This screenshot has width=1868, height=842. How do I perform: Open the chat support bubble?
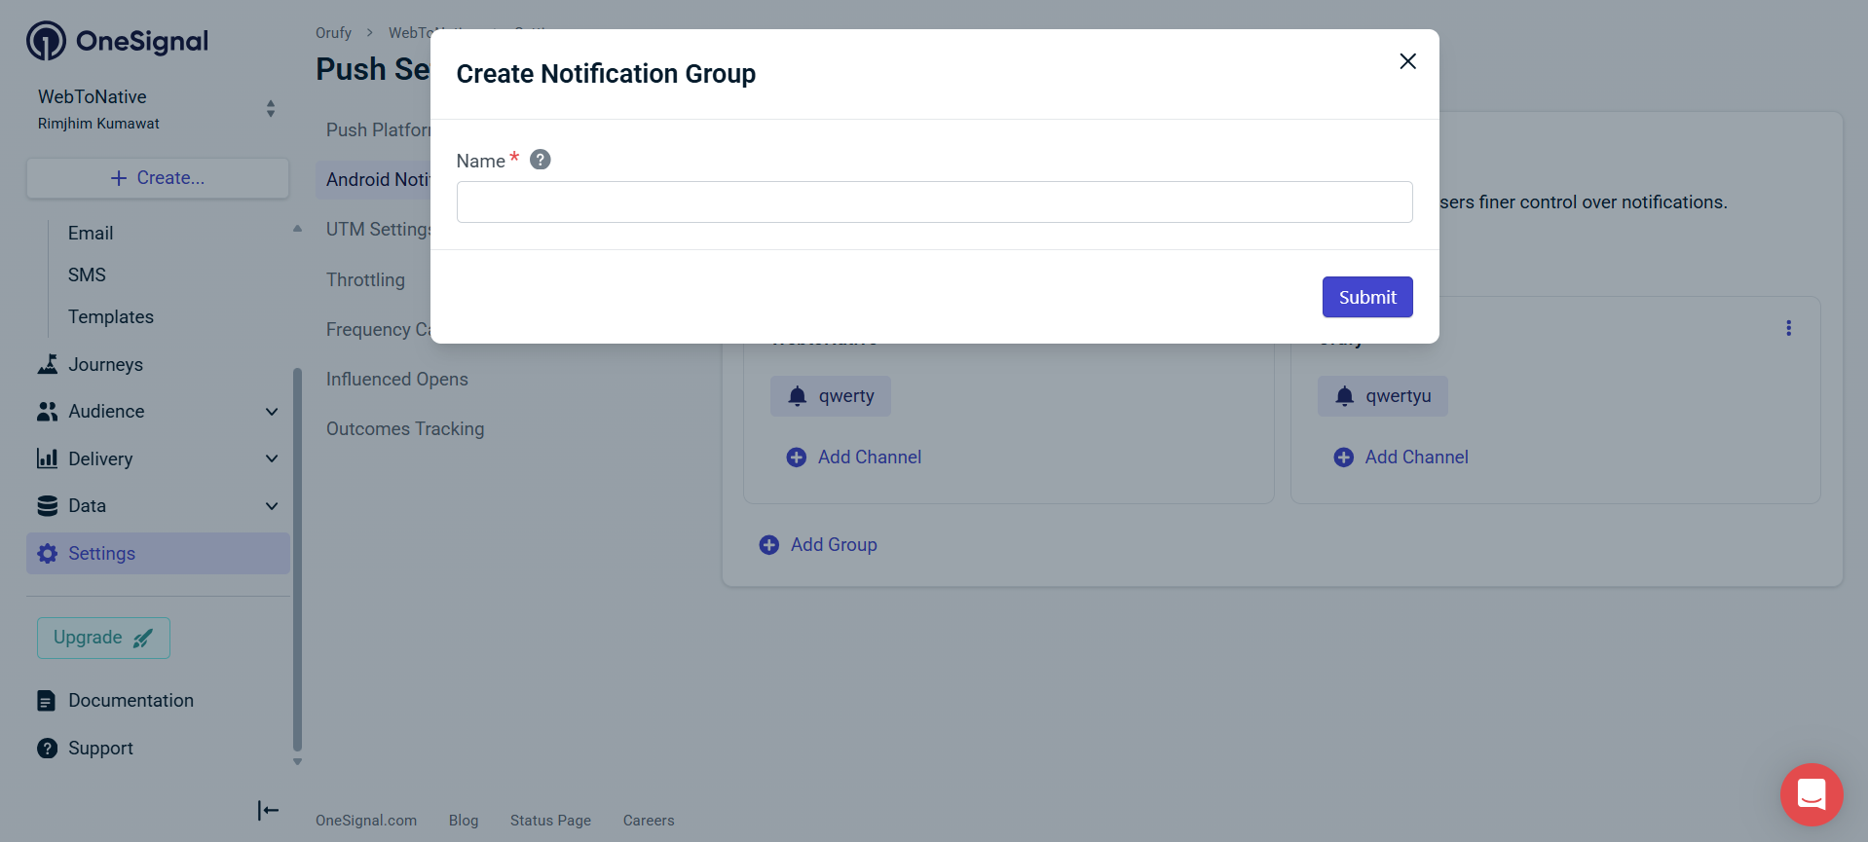pyautogui.click(x=1812, y=794)
